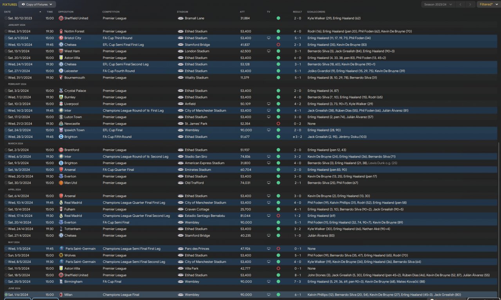This screenshot has width=501, height=300.
Task: Sort by the ATT column header
Action: 242,12
